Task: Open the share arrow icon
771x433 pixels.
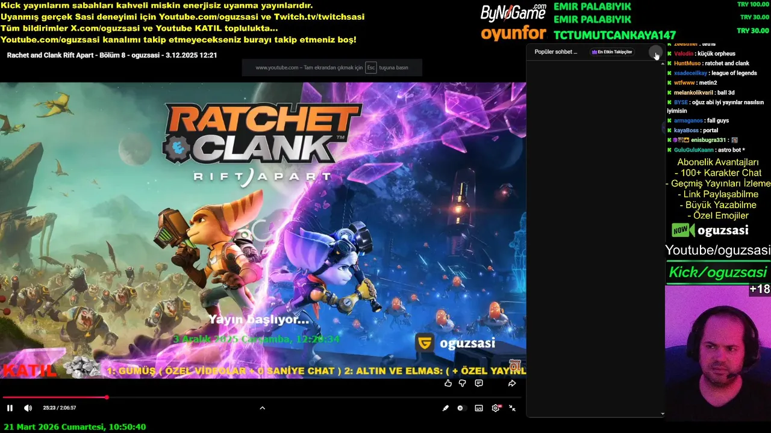Action: tap(512, 383)
